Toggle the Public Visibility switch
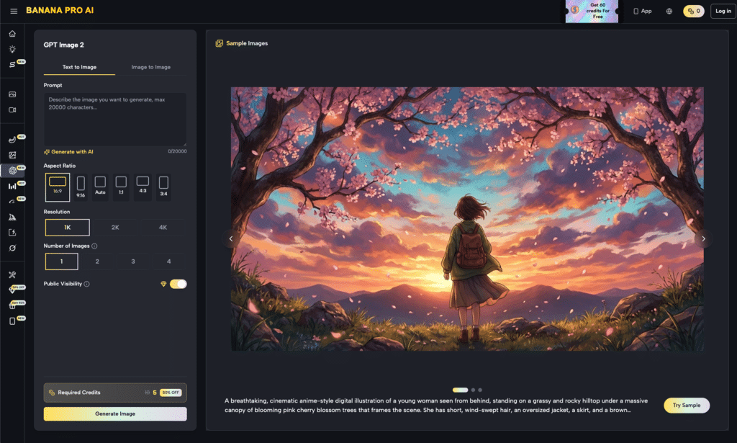 tap(178, 284)
